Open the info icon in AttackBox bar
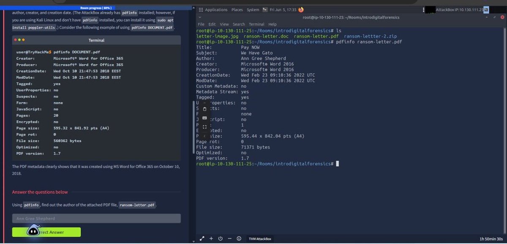 pyautogui.click(x=239, y=239)
